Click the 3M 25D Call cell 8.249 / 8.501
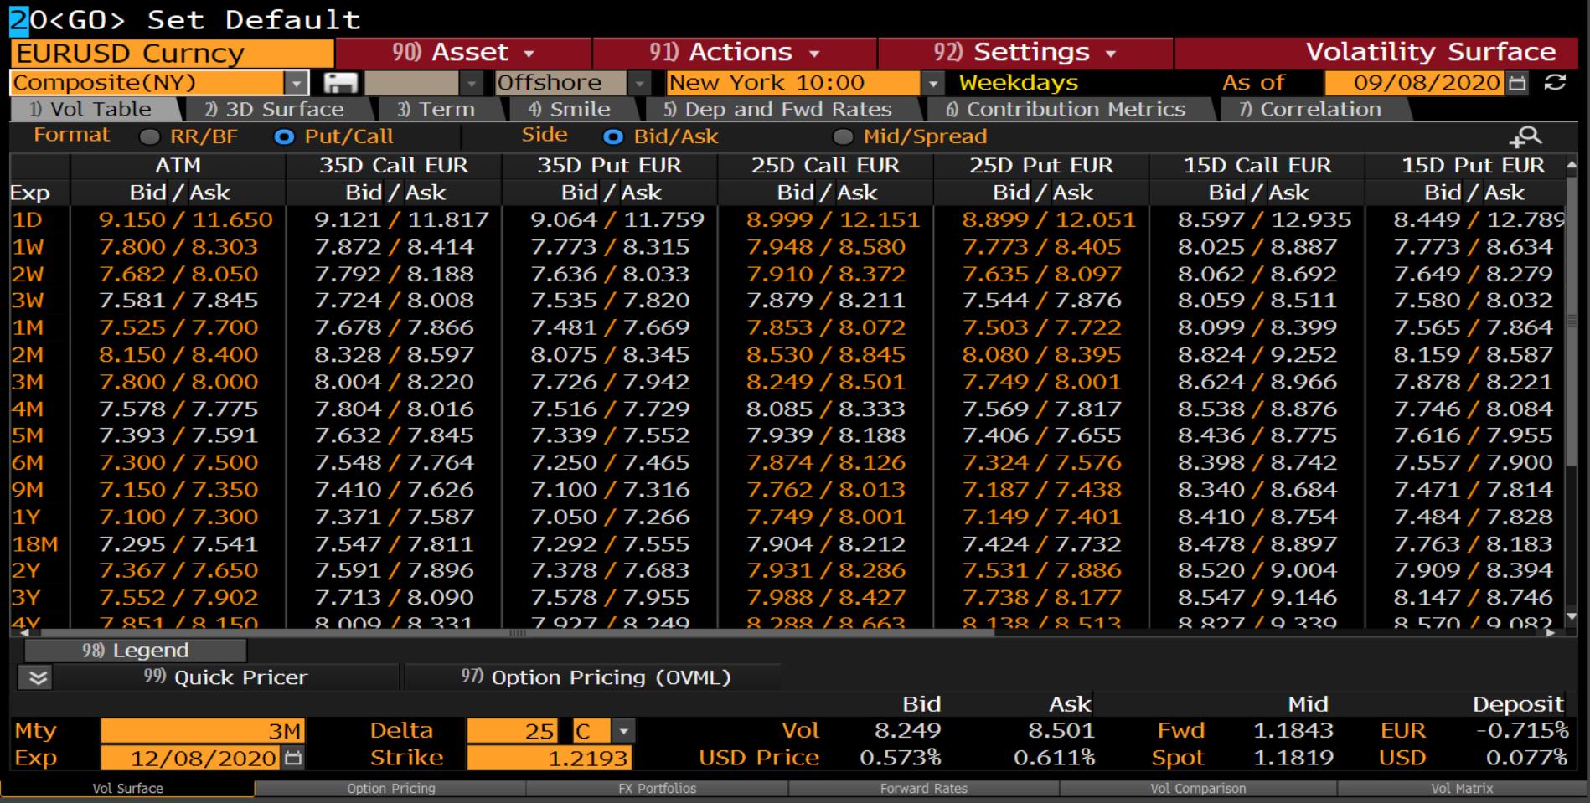 pos(826,382)
